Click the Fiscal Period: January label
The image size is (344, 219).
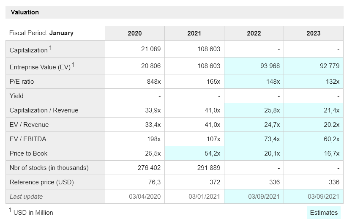pos(41,33)
